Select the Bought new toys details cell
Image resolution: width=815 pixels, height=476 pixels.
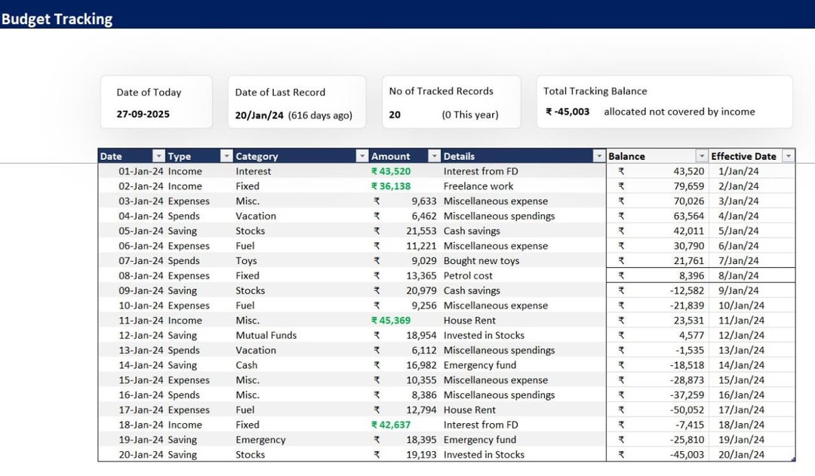tap(481, 261)
